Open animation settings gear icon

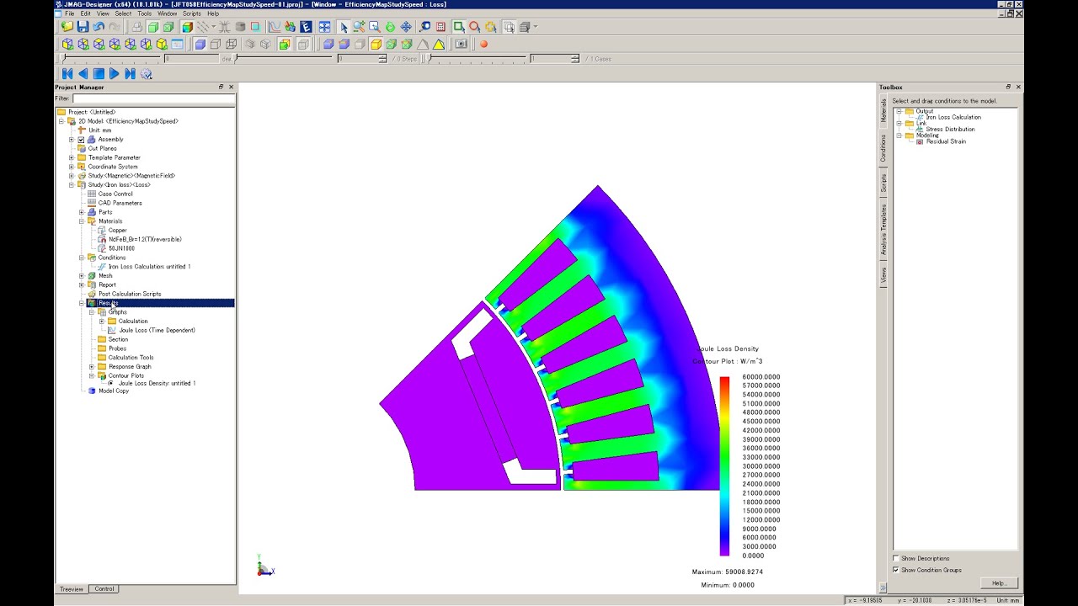pyautogui.click(x=146, y=74)
